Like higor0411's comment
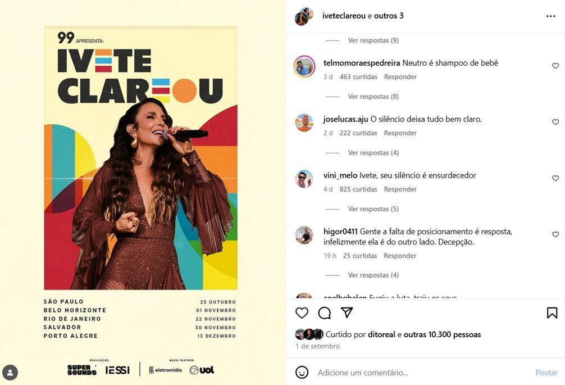Screen dimensions: 565x385 [555, 235]
